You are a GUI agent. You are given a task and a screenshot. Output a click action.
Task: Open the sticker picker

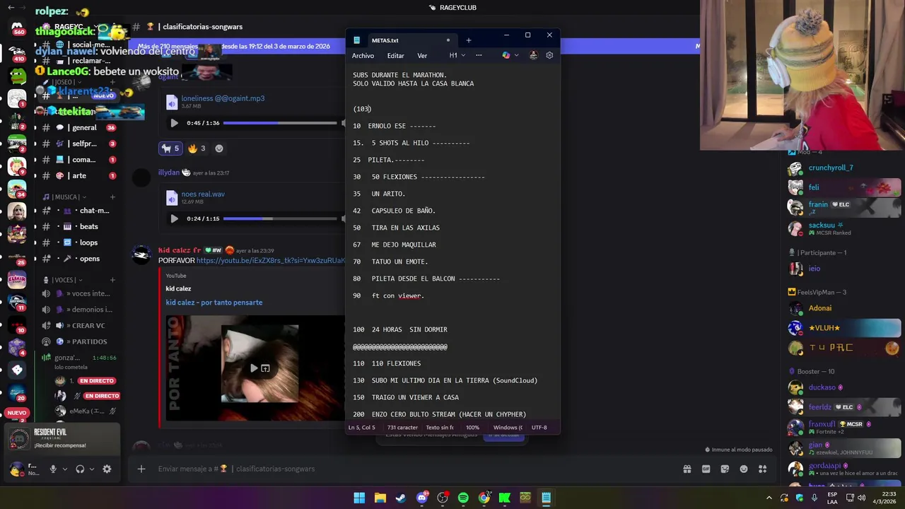(x=725, y=469)
